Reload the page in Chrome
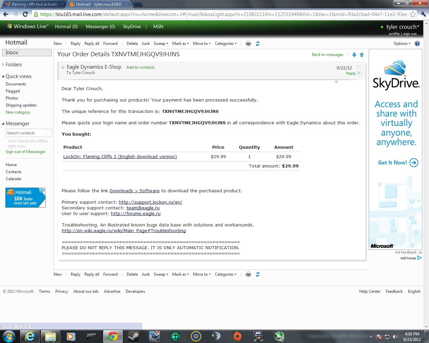The width and height of the screenshot is (429, 343). 25,14
